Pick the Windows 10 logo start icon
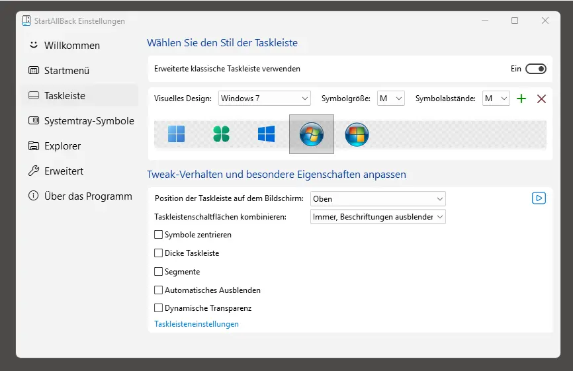 (x=266, y=134)
